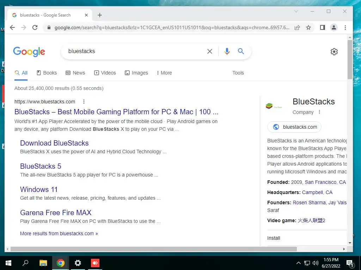
Task: Open Settings gear on the taskbar
Action: coord(78,263)
